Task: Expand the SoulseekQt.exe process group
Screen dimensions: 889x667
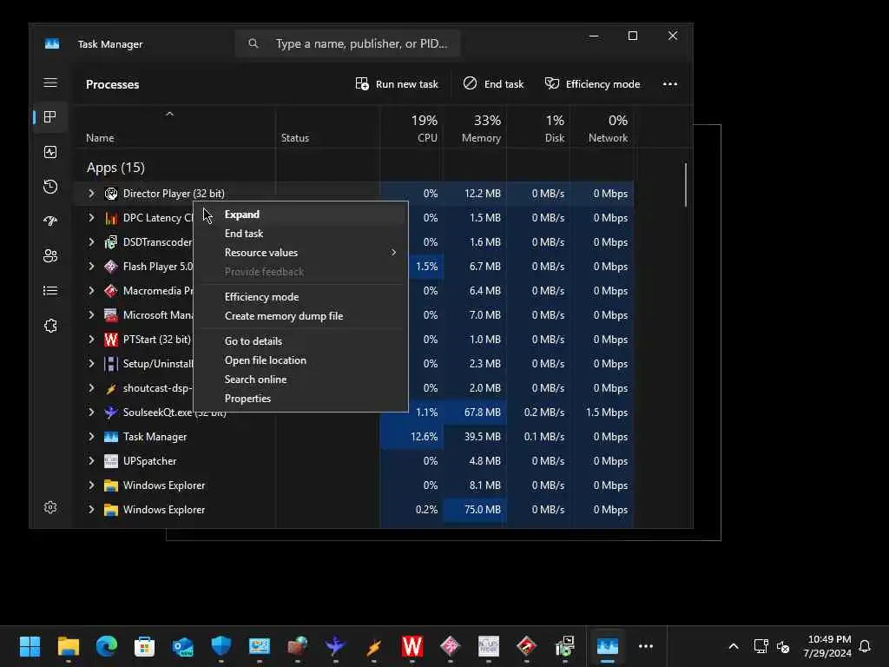Action: [x=91, y=413]
